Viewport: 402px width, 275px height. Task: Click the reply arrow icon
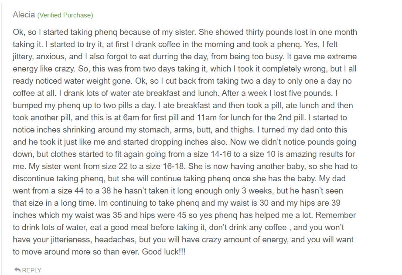[17, 270]
